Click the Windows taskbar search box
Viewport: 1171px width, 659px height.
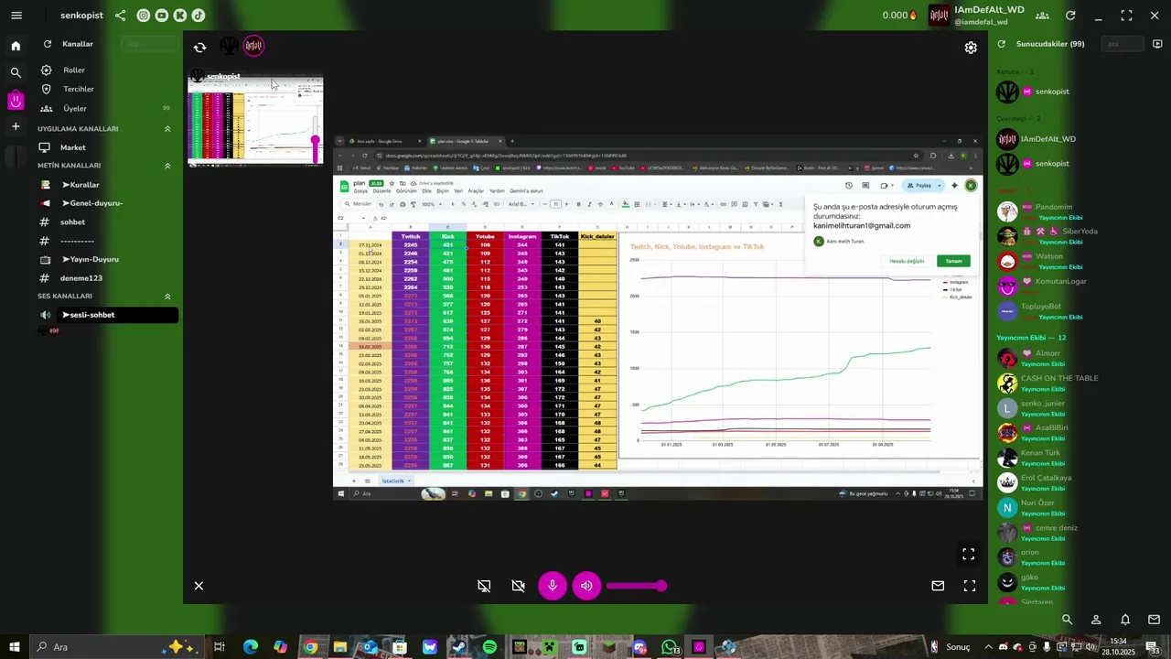pyautogui.click(x=118, y=647)
